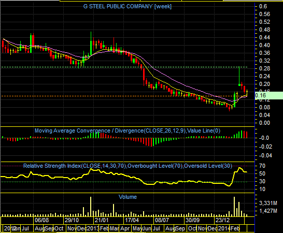The height and width of the screenshot is (233, 283).
Task: Click the 21/01 date label on the timeline
Action: point(102,220)
